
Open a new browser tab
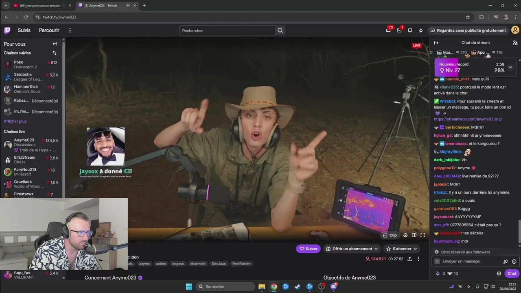pyautogui.click(x=144, y=6)
